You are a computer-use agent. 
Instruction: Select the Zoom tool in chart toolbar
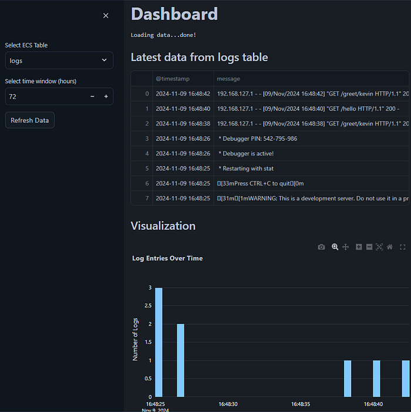pos(335,247)
